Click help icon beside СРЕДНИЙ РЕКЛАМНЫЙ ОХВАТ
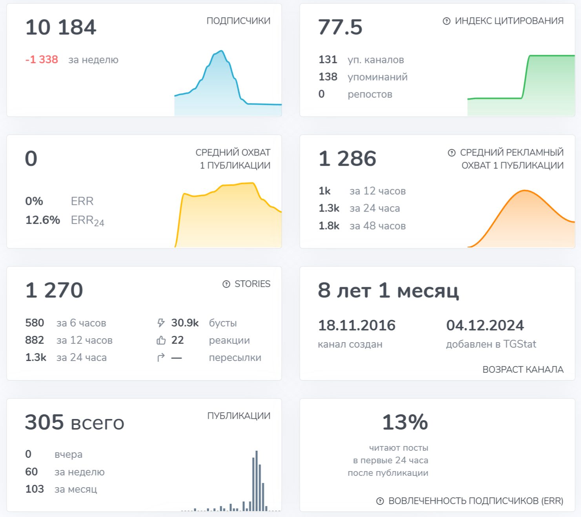Screen dimensions: 581x517 coord(452,153)
